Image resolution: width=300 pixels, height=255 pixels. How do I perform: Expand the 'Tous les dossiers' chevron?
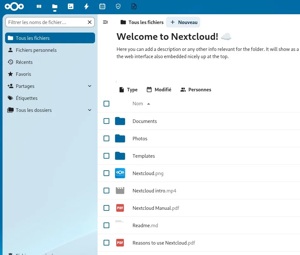point(90,110)
